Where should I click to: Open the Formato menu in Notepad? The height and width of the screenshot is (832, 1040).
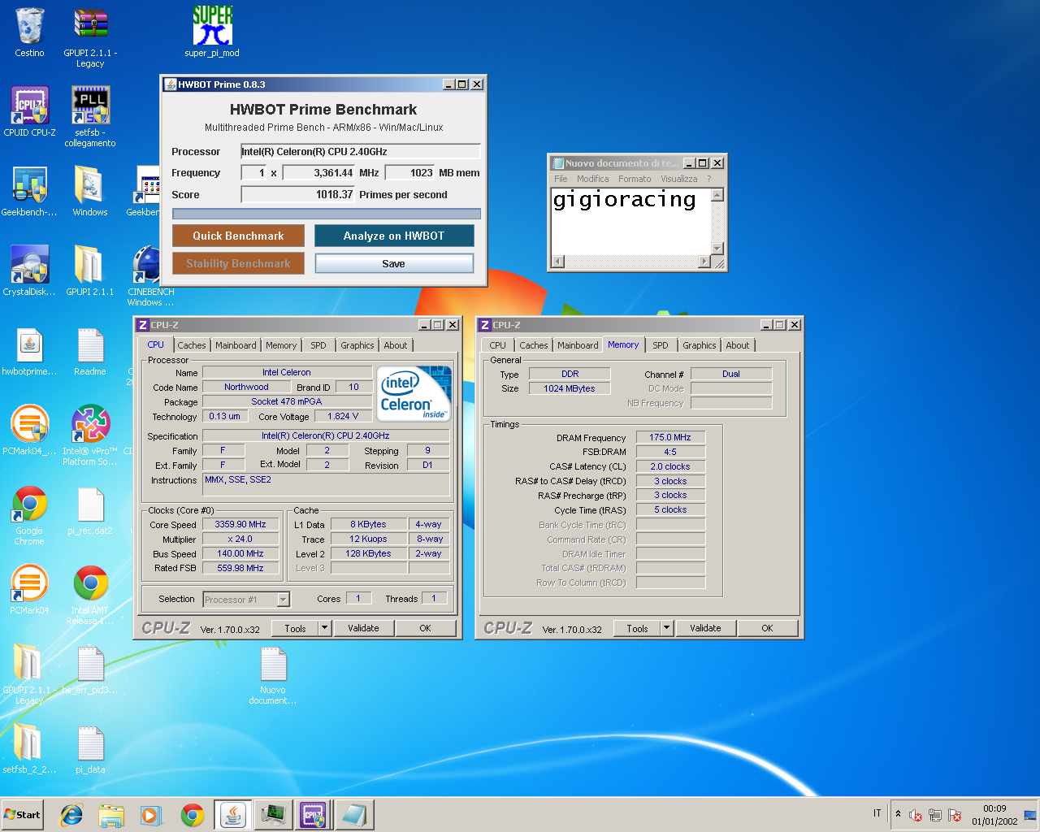click(635, 179)
